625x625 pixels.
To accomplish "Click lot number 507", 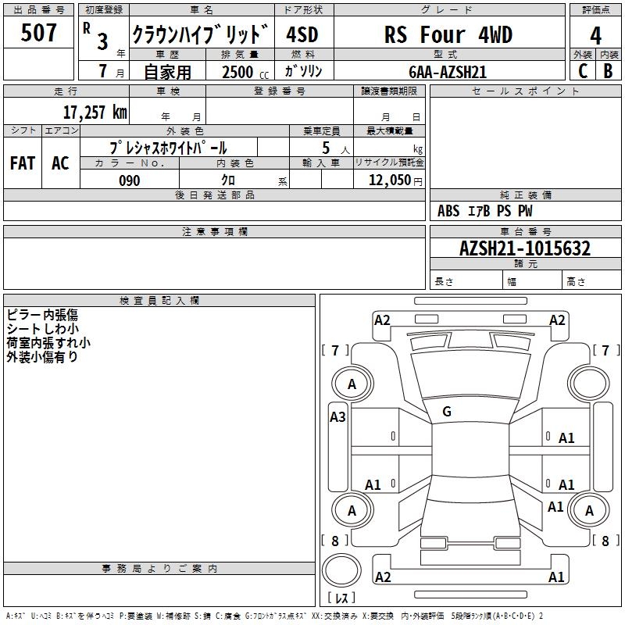I will 39,34.
